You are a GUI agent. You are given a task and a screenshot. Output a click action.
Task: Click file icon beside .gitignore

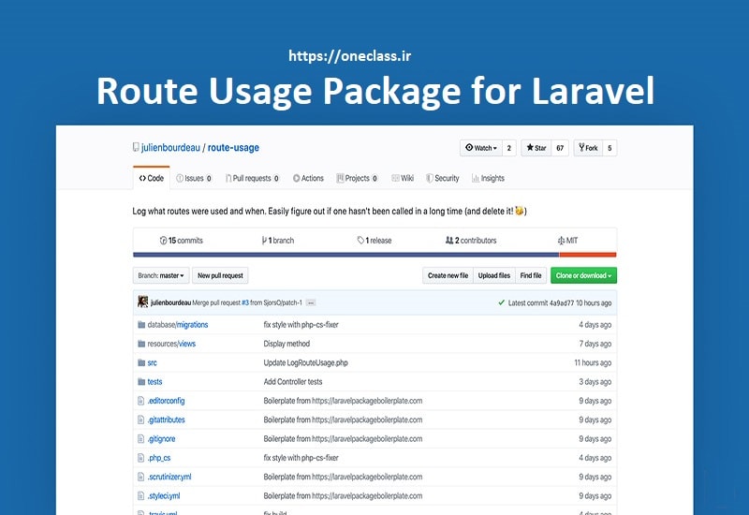(x=141, y=439)
